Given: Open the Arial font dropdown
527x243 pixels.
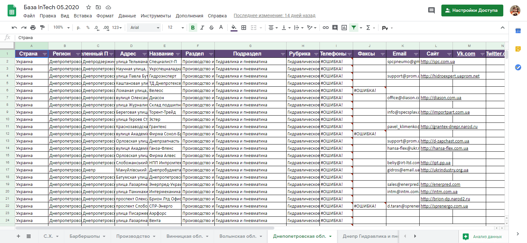Looking at the screenshot, I should pos(145,28).
